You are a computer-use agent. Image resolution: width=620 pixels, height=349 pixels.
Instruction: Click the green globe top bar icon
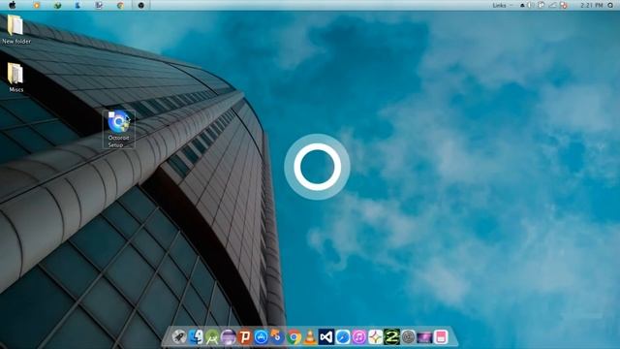tap(58, 5)
